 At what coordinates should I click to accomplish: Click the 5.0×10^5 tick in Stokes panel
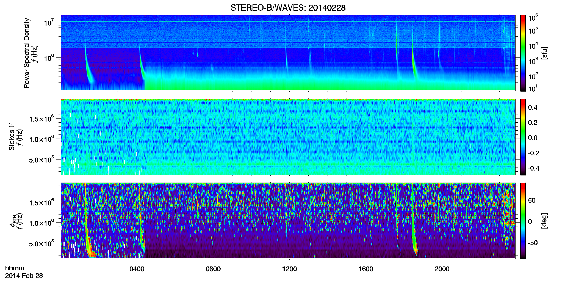point(42,159)
